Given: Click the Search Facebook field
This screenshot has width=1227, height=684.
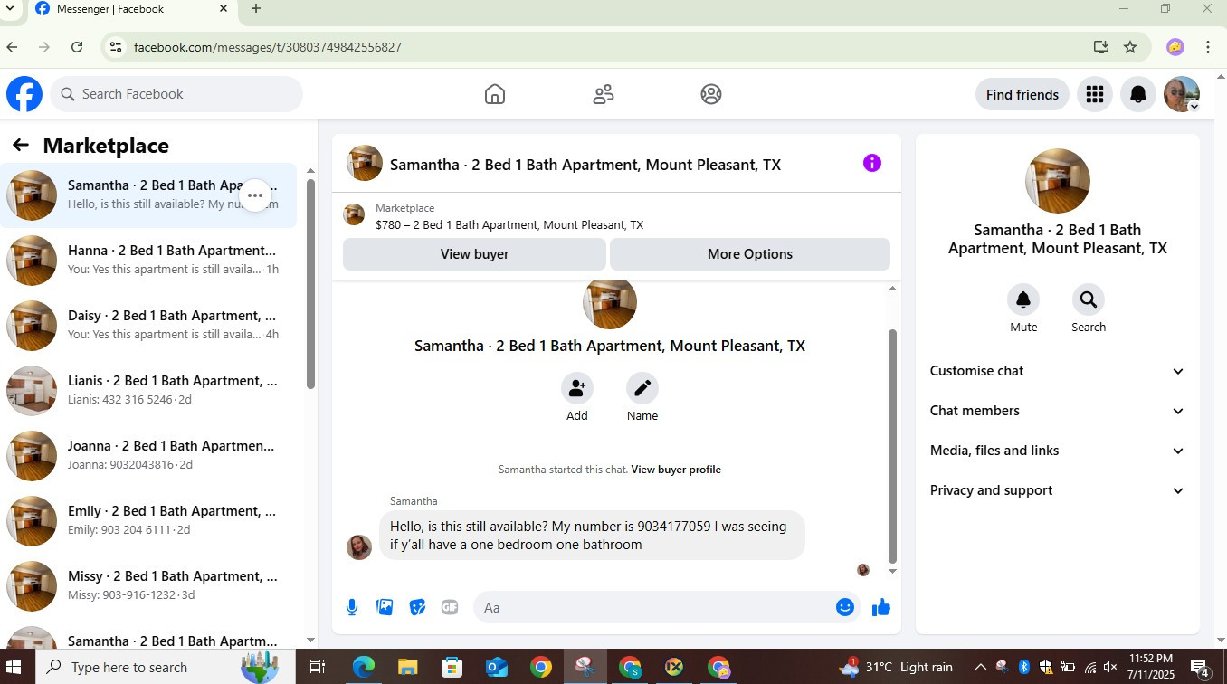Looking at the screenshot, I should [x=176, y=94].
